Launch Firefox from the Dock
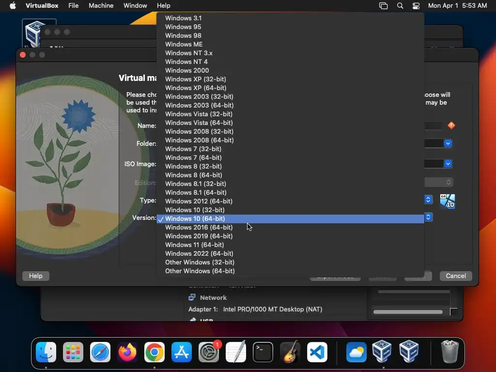This screenshot has width=496, height=372. [127, 352]
